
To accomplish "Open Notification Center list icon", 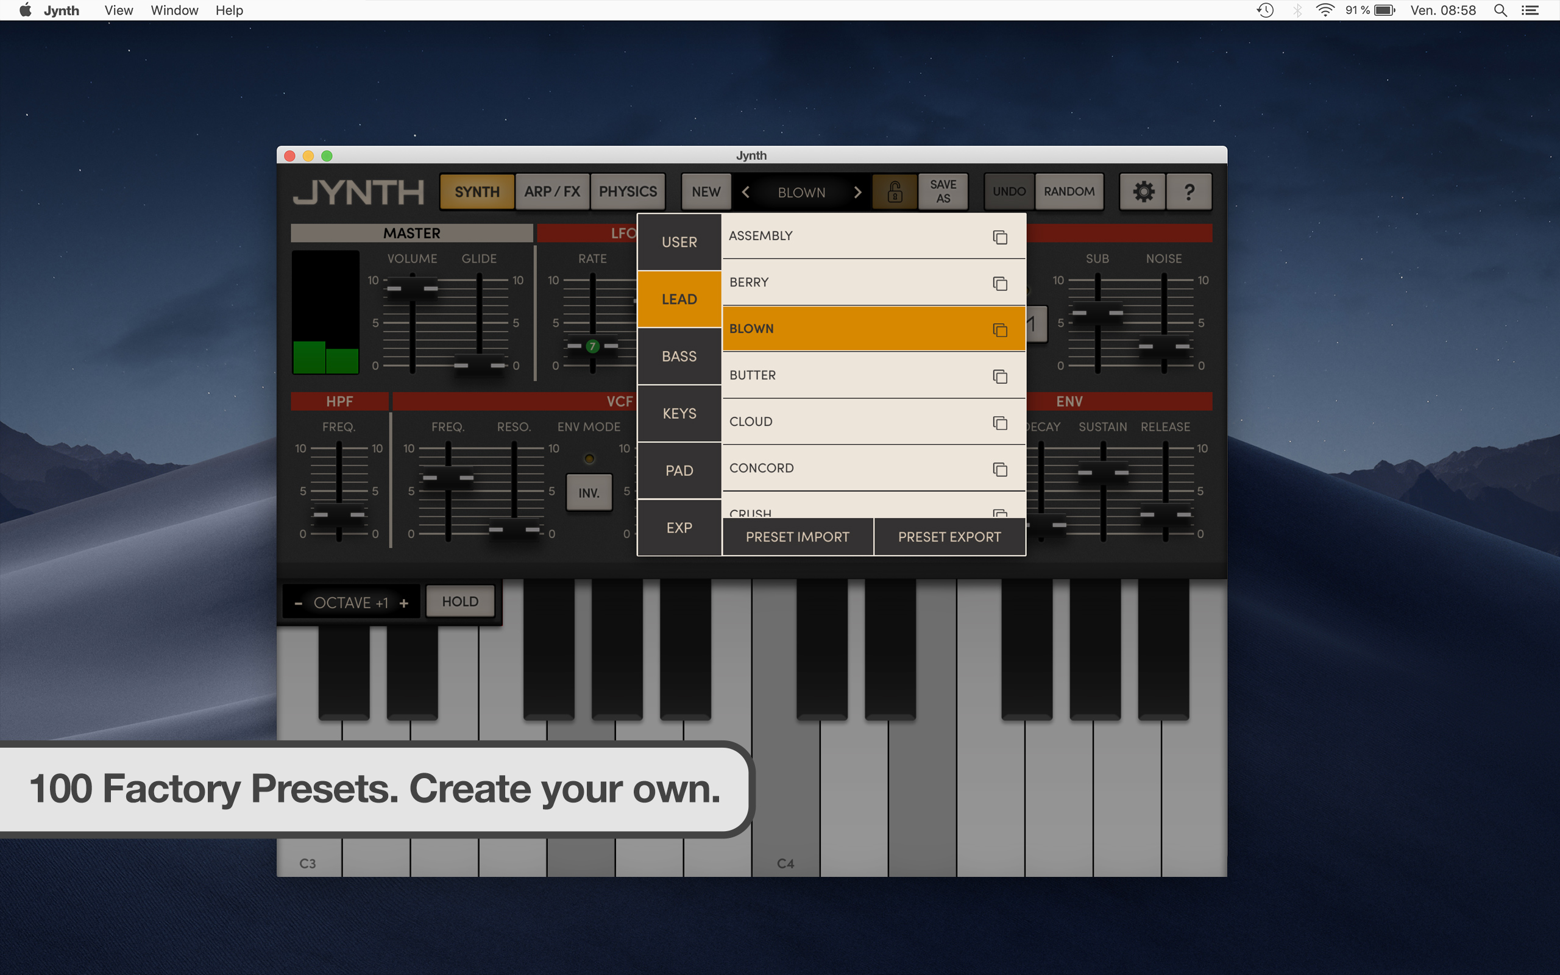I will coord(1530,10).
